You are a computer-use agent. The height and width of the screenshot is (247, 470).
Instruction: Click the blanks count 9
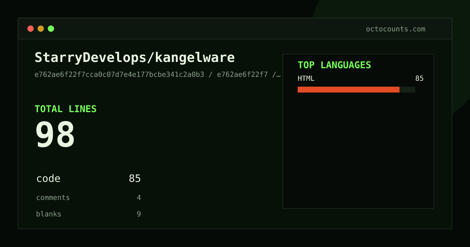point(139,214)
